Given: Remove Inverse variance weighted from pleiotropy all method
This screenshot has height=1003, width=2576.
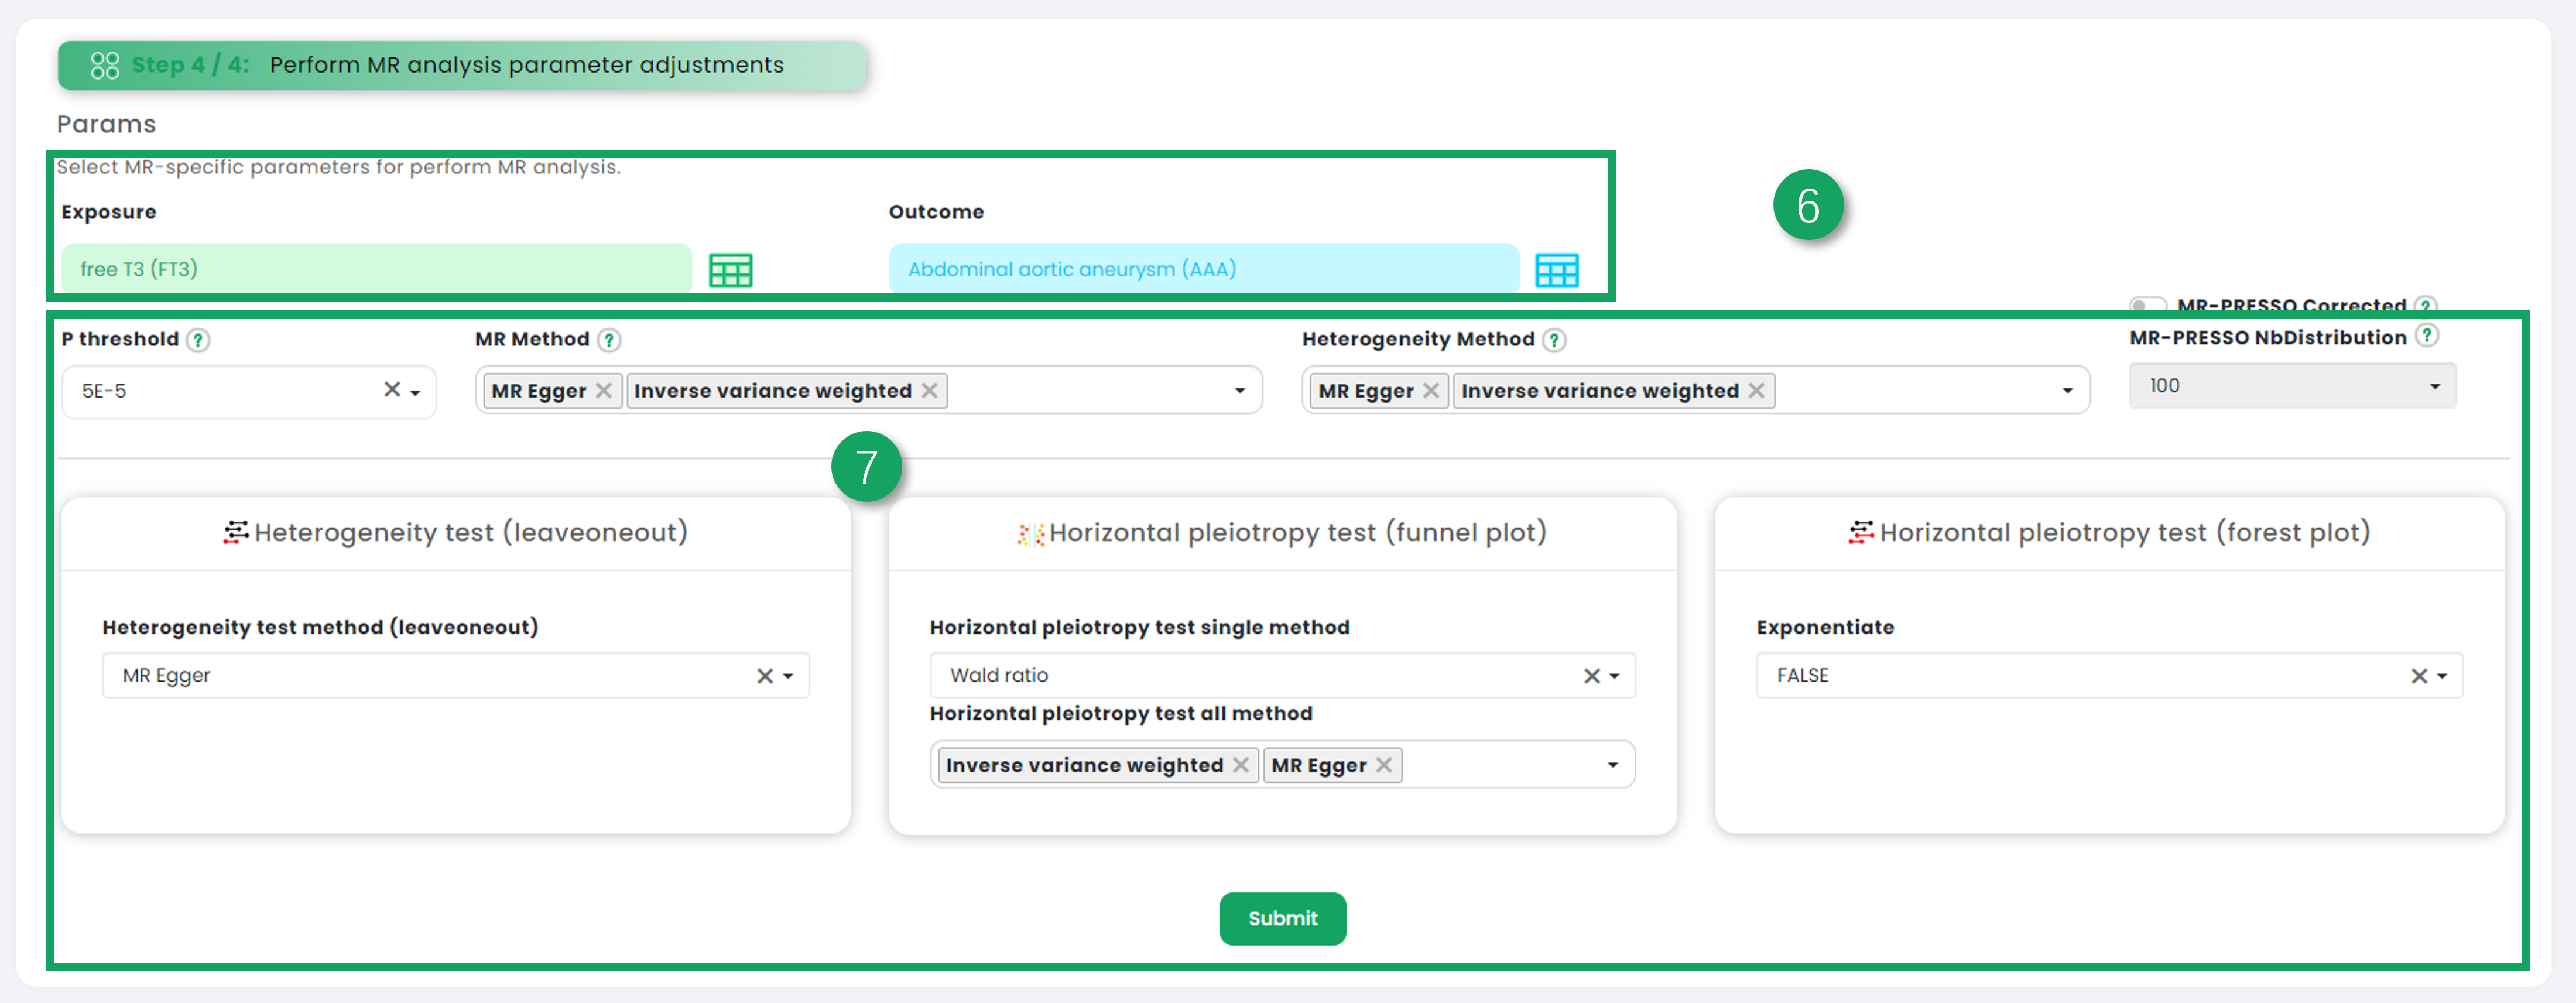Looking at the screenshot, I should 1241,765.
